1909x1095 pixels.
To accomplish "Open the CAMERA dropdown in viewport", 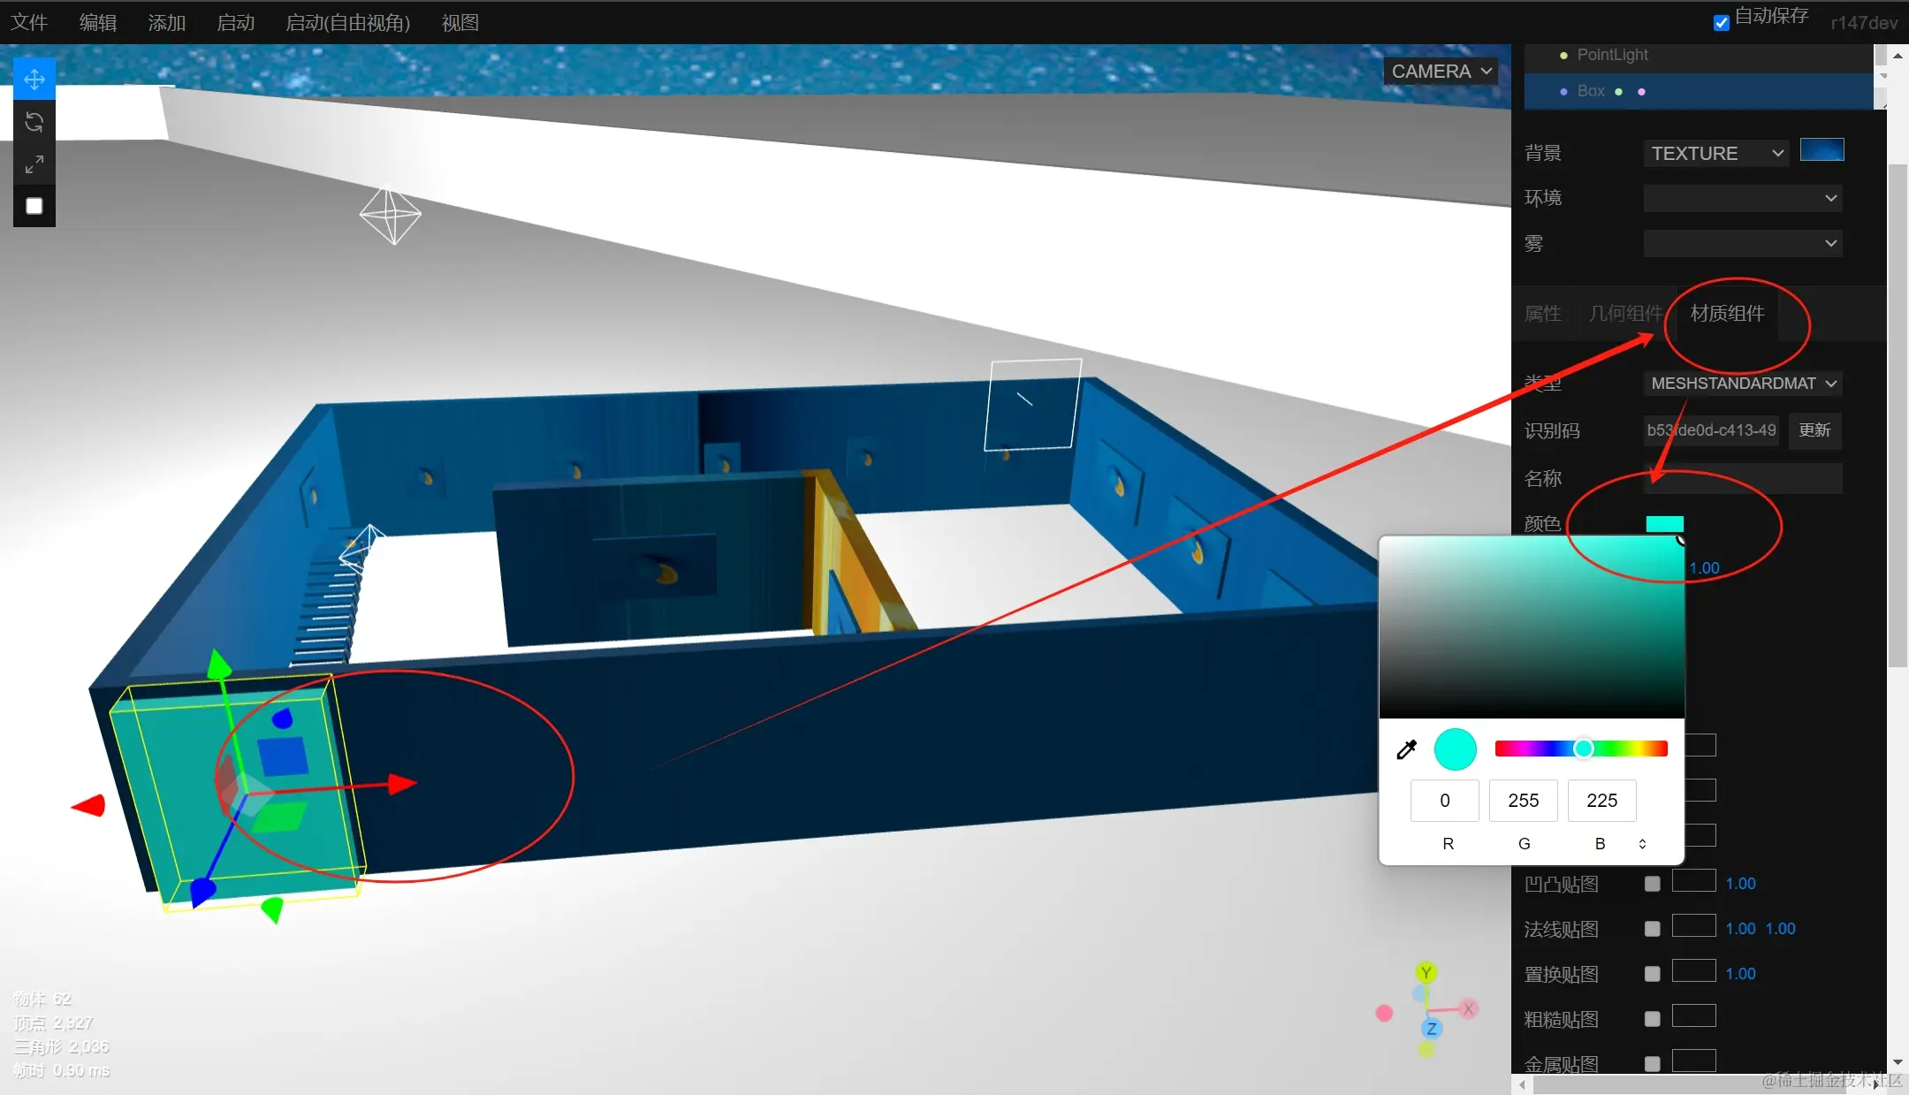I will pos(1441,72).
